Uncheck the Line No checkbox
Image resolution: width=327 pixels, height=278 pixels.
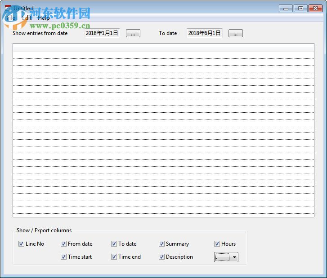point(21,243)
